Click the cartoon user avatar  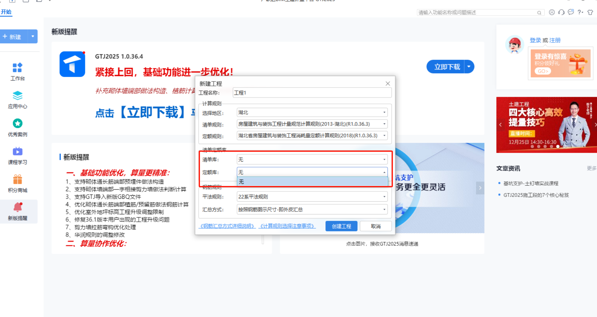[515, 44]
